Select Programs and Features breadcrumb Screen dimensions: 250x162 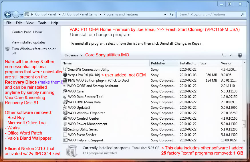tap(121, 14)
